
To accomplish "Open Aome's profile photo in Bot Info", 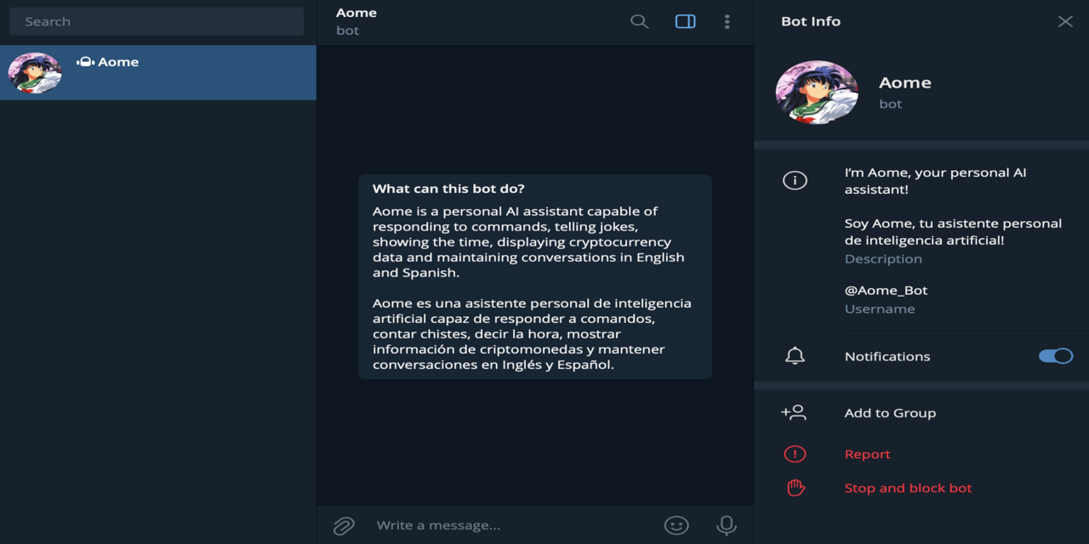I will pos(817,93).
